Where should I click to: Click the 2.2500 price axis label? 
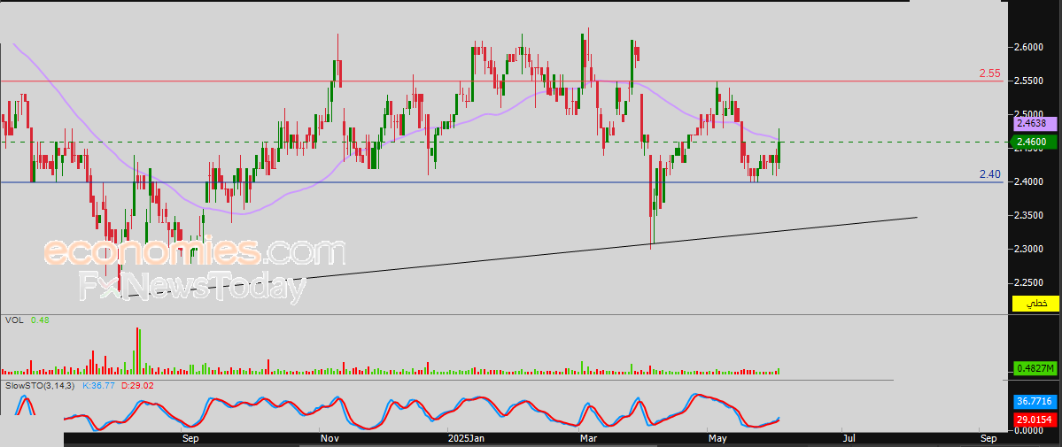tap(1028, 282)
